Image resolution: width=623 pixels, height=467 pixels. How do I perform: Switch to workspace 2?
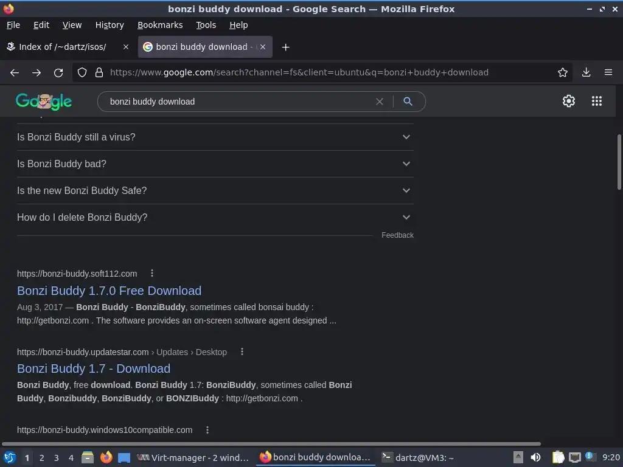42,458
